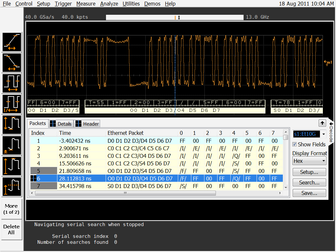Switch to the Details tab
336x252 pixels.
point(61,124)
